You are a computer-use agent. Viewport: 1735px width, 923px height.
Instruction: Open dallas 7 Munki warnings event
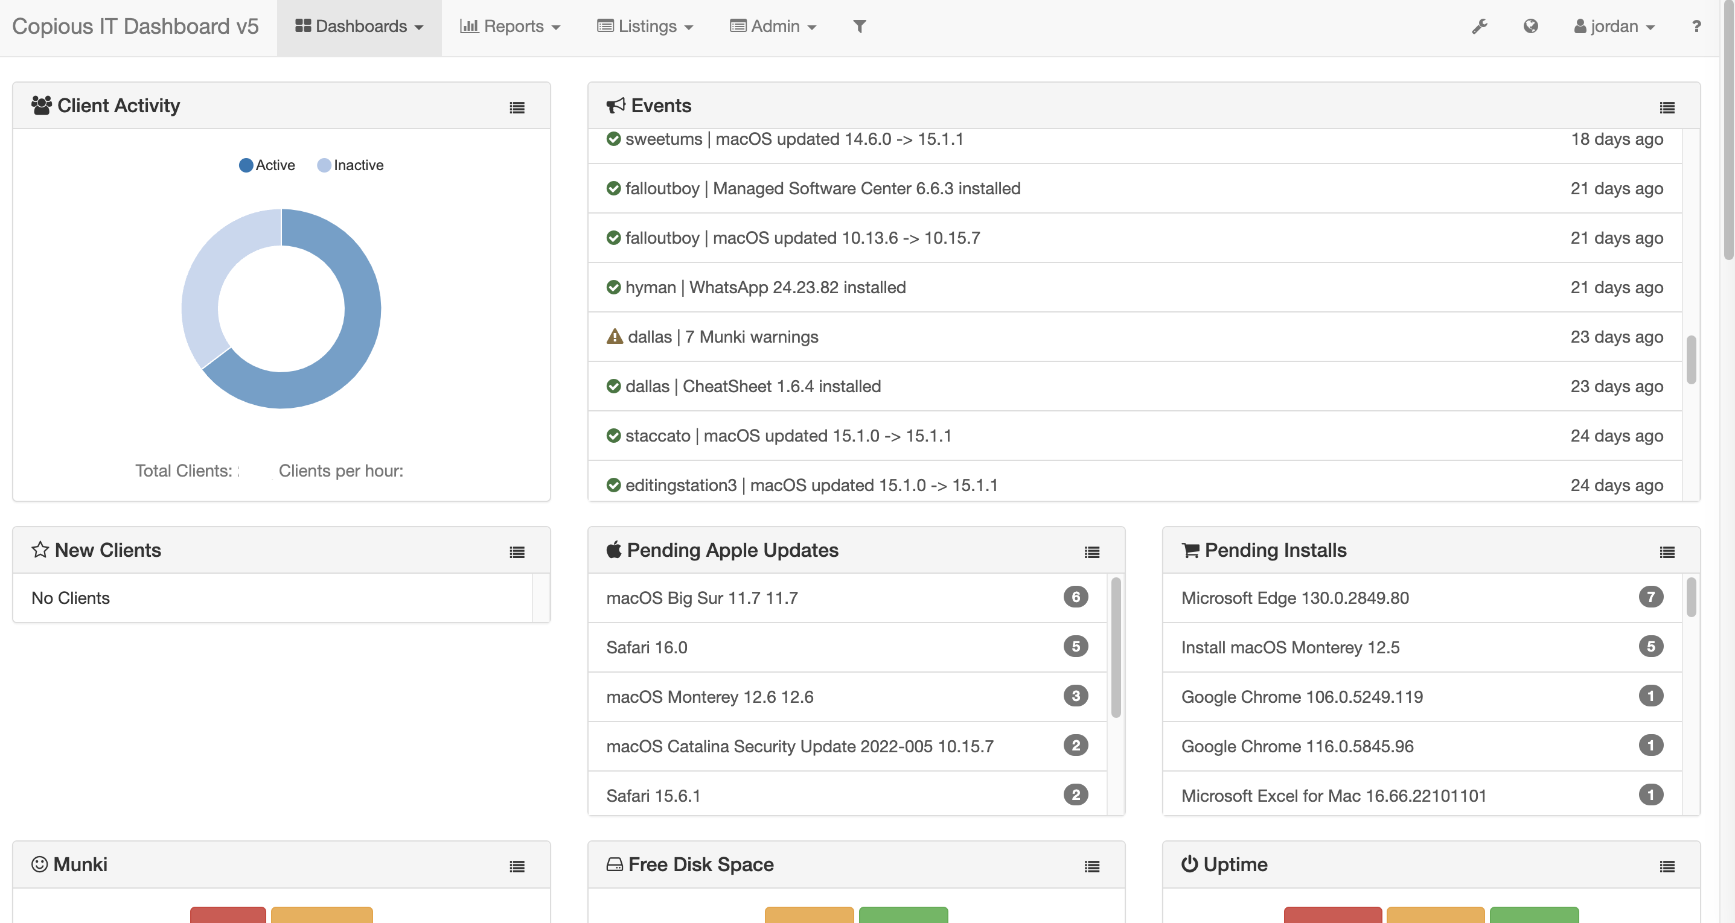pyautogui.click(x=1135, y=337)
